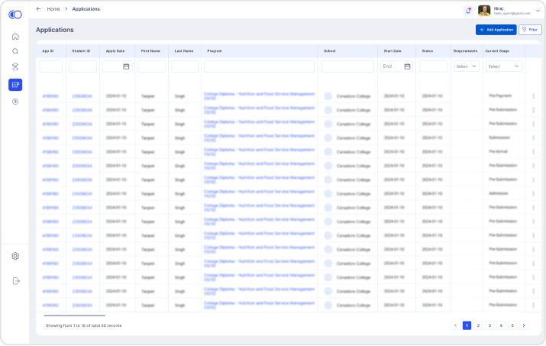
Task: Click the Add Application button
Action: [x=496, y=30]
